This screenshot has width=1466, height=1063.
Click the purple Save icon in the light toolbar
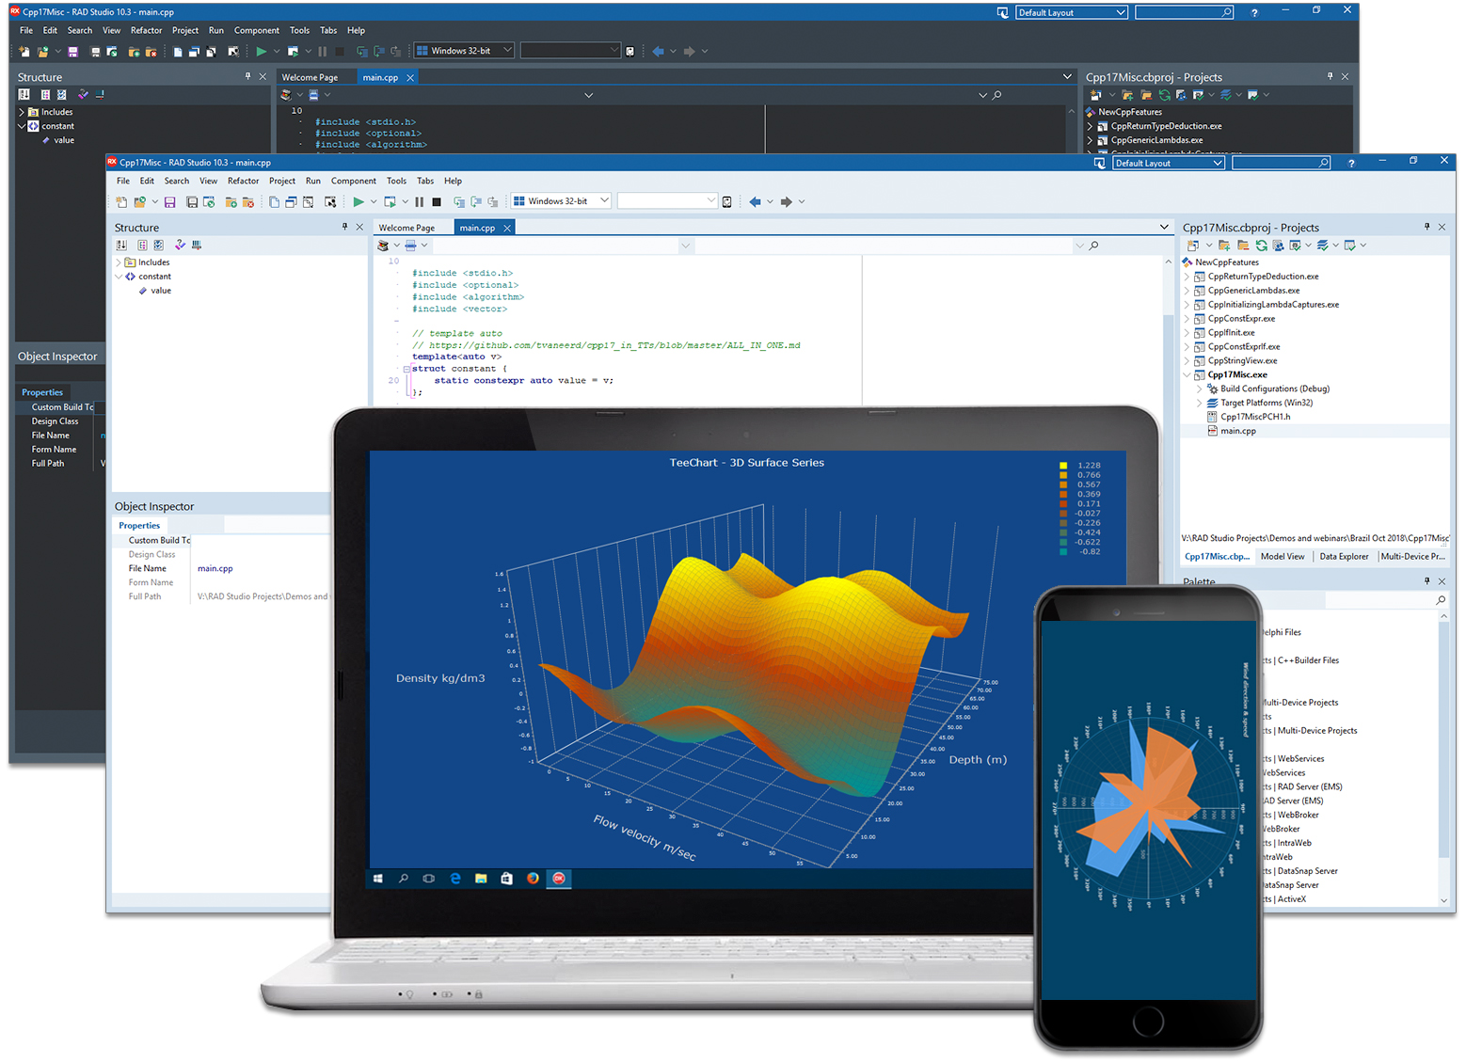point(170,202)
